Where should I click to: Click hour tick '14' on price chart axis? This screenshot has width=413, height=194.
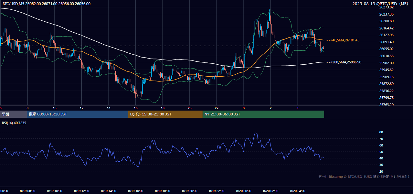(x=109, y=108)
